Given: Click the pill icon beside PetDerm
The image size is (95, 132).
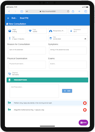Looking at the screenshot, I should point(9,103).
